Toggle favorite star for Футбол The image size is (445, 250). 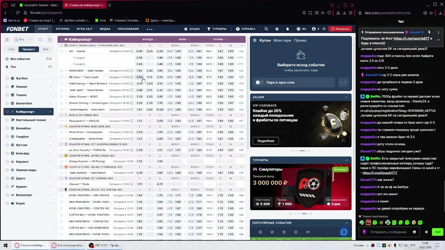[7, 78]
